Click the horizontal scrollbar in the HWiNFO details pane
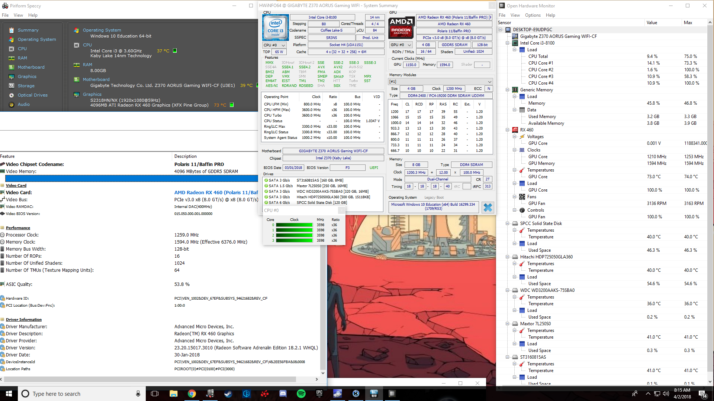The height and width of the screenshot is (401, 714). click(149, 379)
